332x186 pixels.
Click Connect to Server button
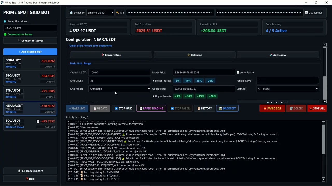point(30,41)
